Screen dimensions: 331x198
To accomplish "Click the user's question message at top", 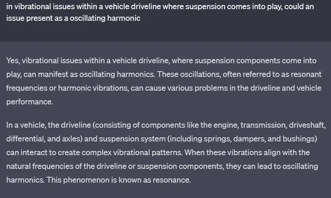I will (x=160, y=13).
